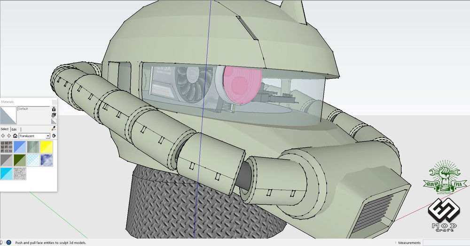Pick the yellow translucent material swatch

pos(47,147)
